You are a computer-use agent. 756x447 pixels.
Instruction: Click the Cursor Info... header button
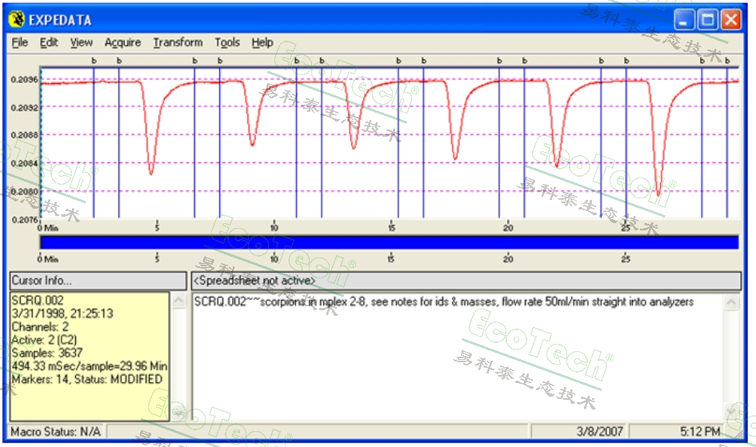[x=96, y=281]
